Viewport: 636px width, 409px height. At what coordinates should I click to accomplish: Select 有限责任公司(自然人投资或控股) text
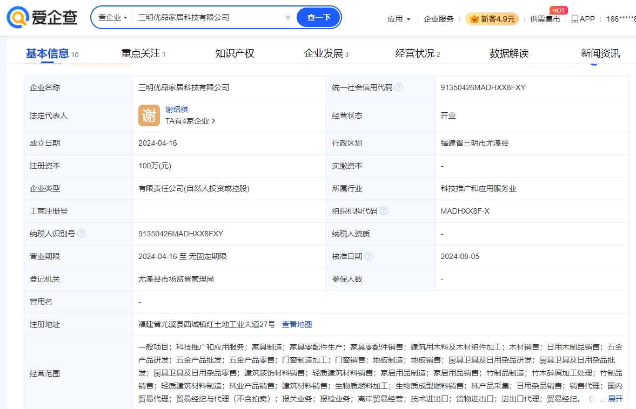tap(194, 189)
